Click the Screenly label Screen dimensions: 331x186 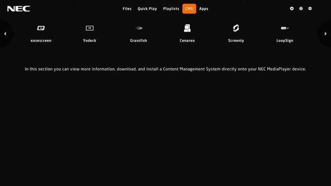pyautogui.click(x=236, y=40)
